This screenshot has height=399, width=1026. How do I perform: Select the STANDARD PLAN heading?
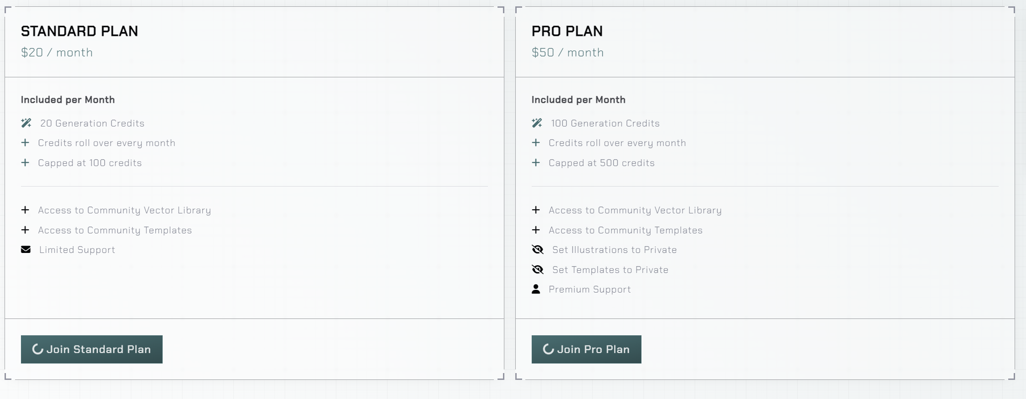[79, 31]
